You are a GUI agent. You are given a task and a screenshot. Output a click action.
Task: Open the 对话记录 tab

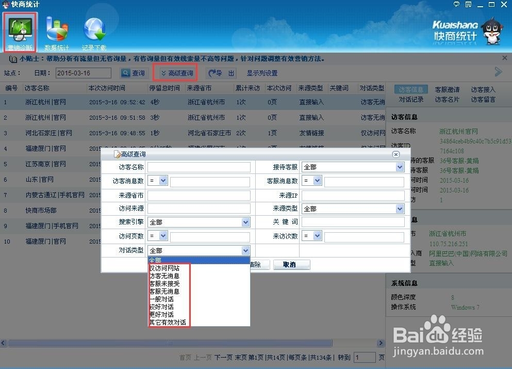pos(410,99)
